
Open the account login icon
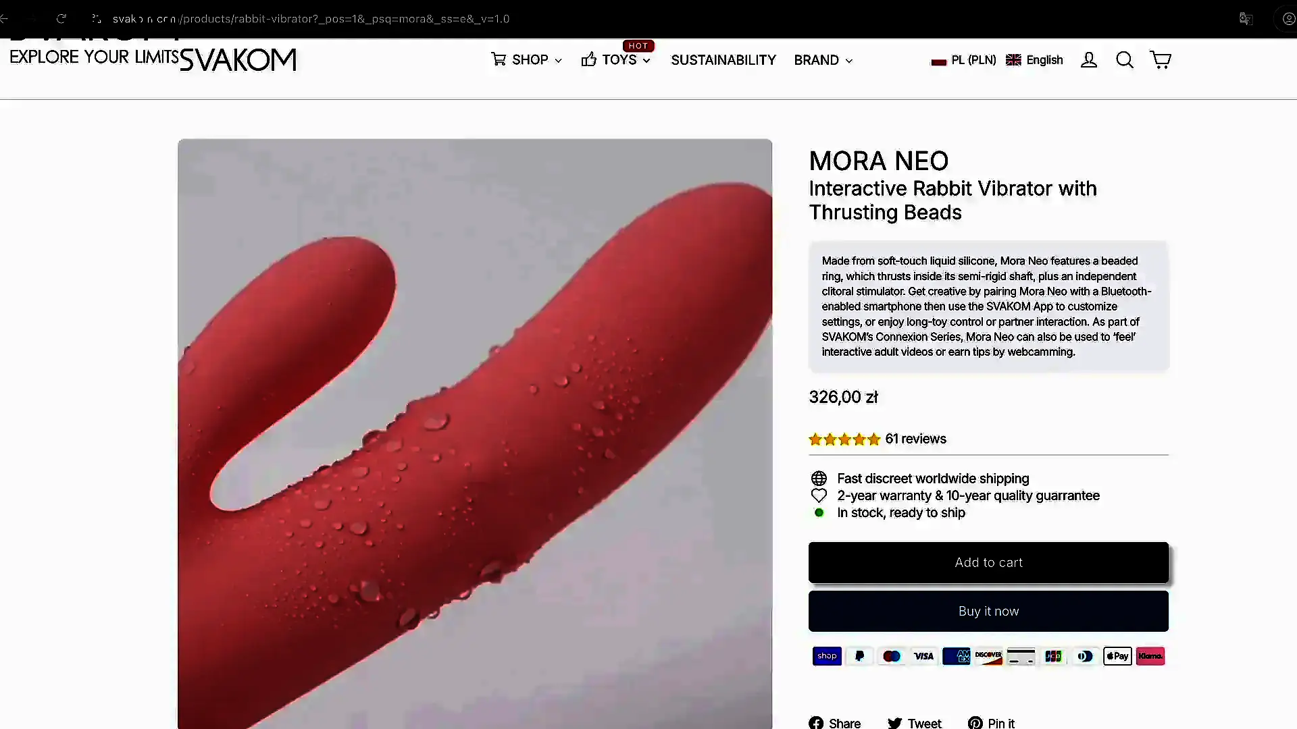click(x=1089, y=60)
